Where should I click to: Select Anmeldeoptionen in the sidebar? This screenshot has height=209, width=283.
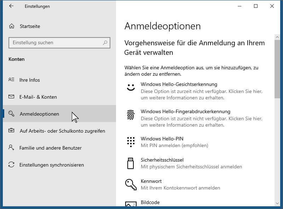(59, 114)
